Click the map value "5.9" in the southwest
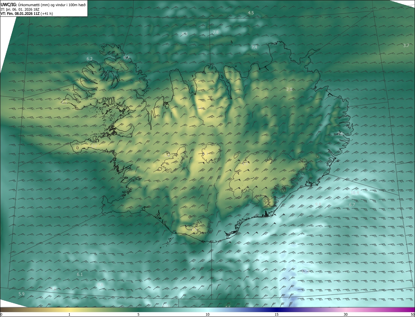The height and width of the screenshot is (317, 415). pos(21,294)
